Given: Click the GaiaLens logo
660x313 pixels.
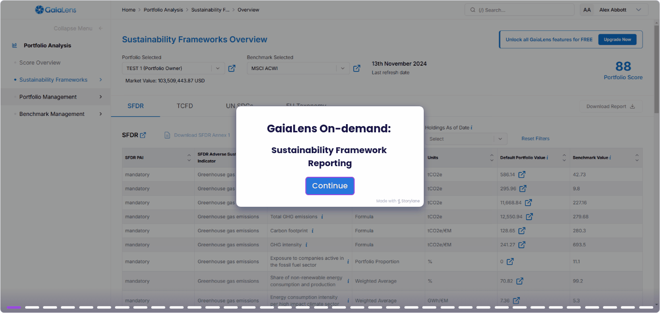Looking at the screenshot, I should point(56,10).
